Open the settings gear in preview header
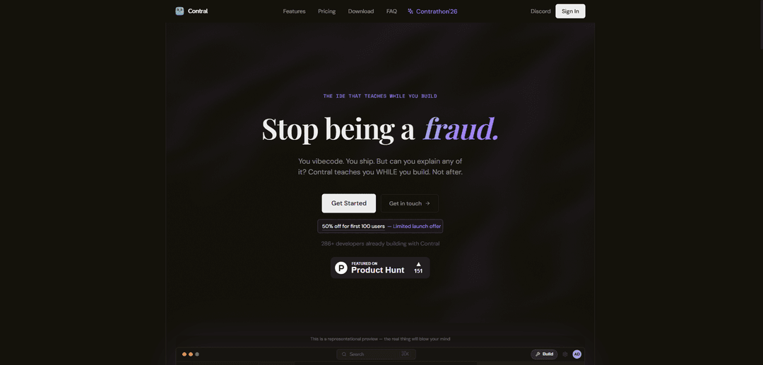The height and width of the screenshot is (365, 763). click(x=565, y=354)
